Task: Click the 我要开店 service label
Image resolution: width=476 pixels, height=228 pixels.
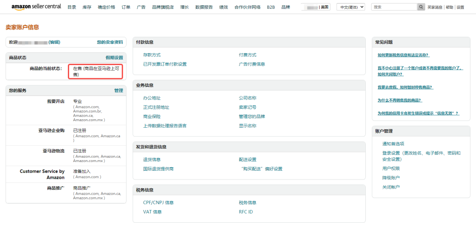Action: click(x=56, y=101)
